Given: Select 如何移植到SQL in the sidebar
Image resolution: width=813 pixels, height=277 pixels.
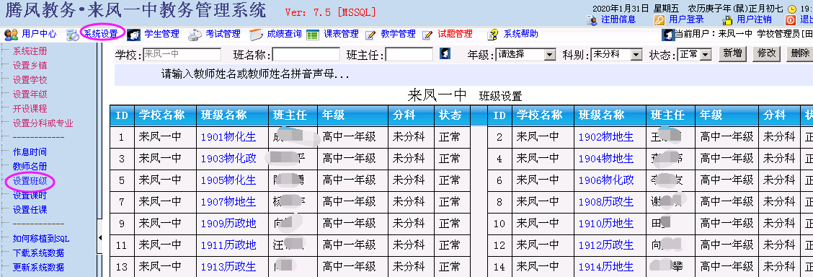Looking at the screenshot, I should click(41, 239).
